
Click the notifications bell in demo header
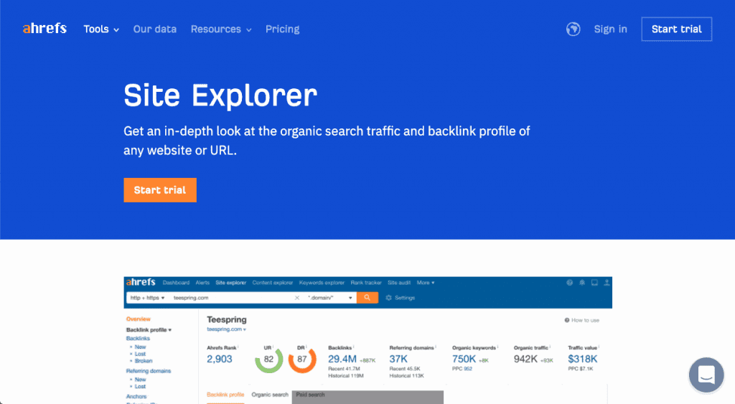click(x=581, y=283)
